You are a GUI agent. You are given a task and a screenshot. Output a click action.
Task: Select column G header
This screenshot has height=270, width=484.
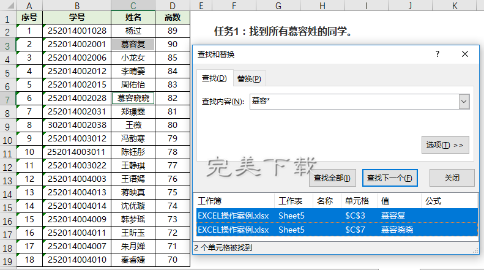tap(278, 6)
